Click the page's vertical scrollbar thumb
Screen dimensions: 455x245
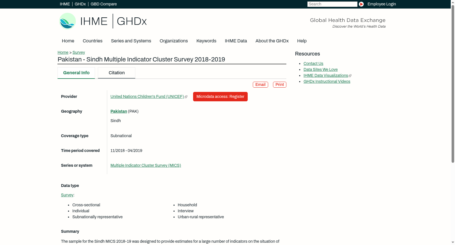[x=453, y=84]
